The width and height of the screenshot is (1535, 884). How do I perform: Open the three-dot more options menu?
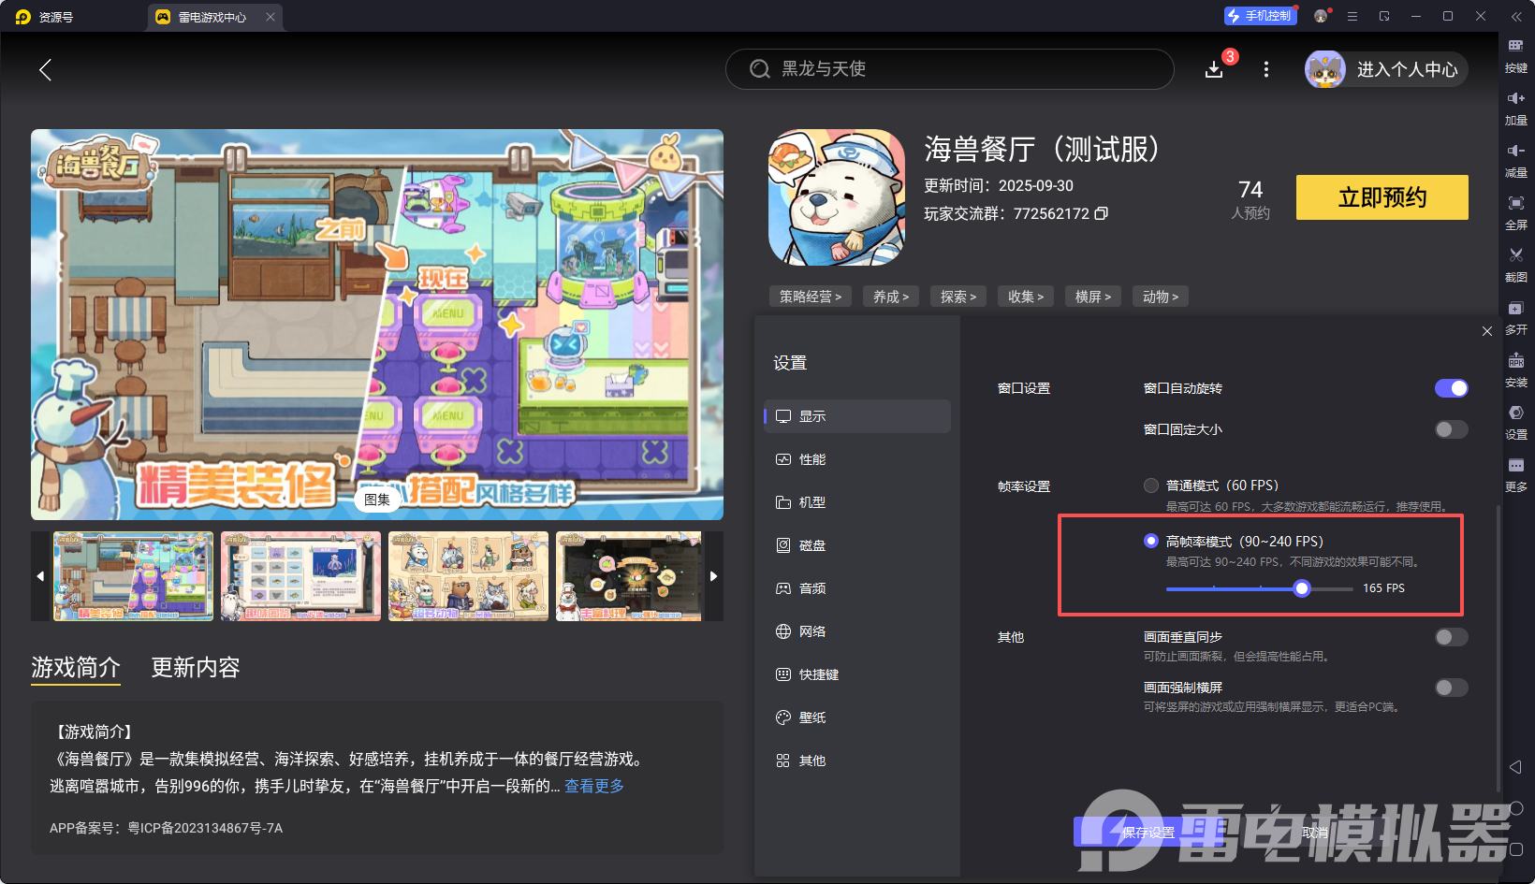(1266, 69)
